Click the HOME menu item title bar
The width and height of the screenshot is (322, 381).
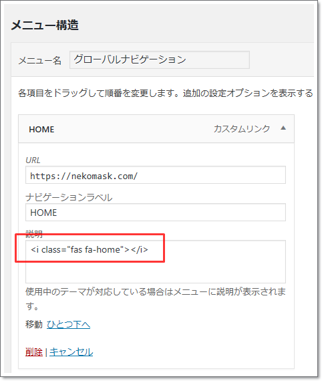click(x=156, y=129)
